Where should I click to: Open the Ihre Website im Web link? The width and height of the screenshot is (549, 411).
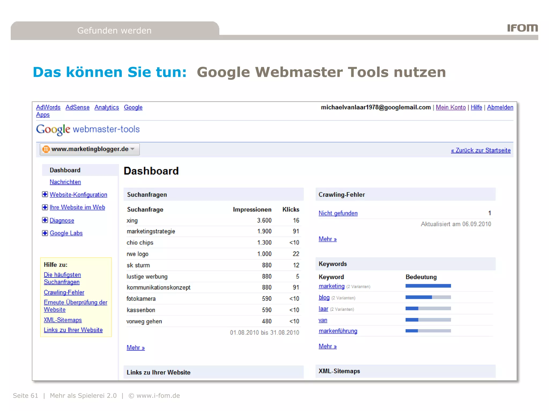click(x=77, y=207)
